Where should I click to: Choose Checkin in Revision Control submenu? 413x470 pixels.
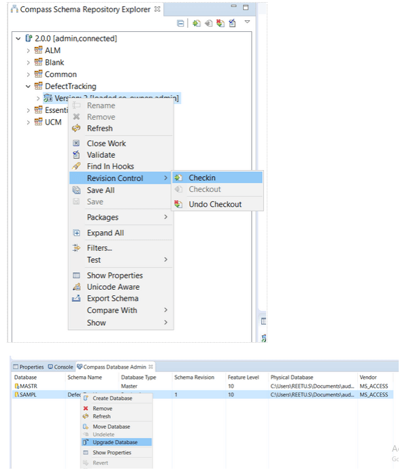218,178
